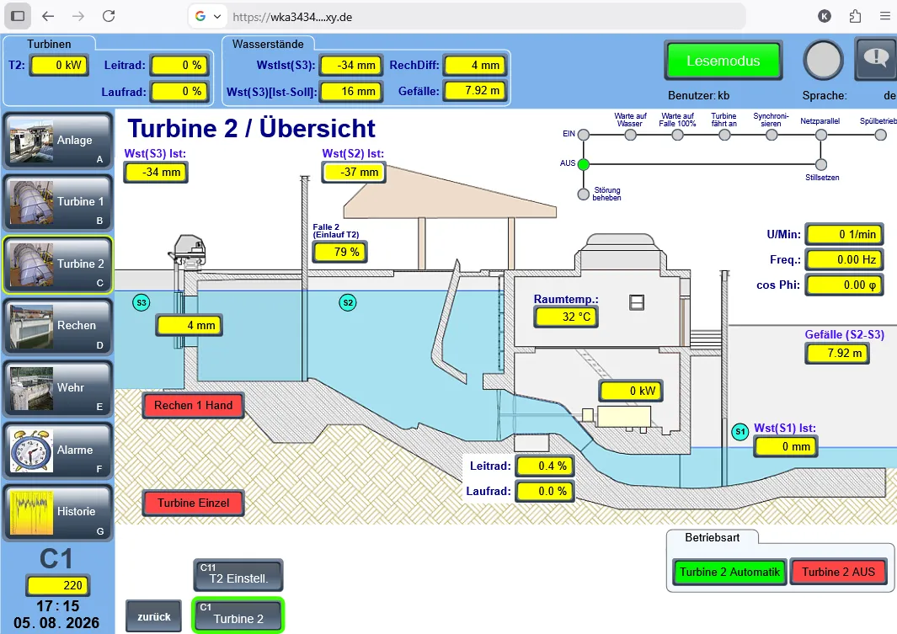Click the page number field showing 220
The image size is (897, 634).
[x=58, y=585]
